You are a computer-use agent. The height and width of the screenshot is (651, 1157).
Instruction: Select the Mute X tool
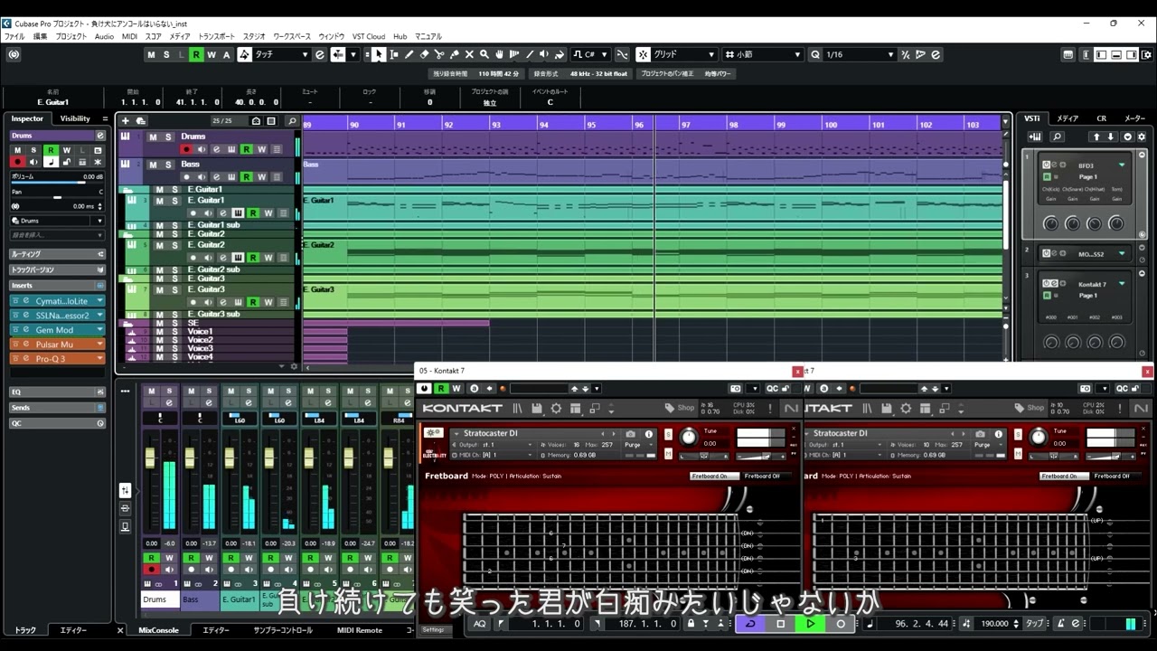pyautogui.click(x=469, y=54)
